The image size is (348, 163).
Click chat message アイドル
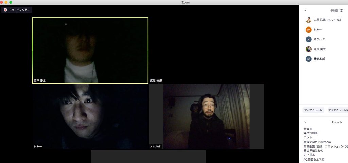(x=309, y=155)
